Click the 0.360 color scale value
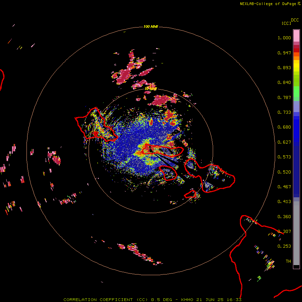This screenshot has width=302, height=302. tap(284, 217)
